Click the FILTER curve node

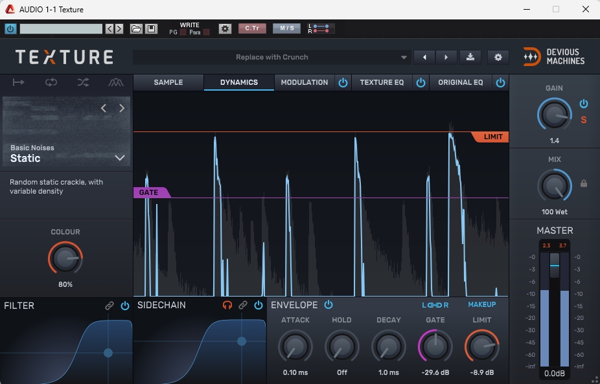[108, 353]
